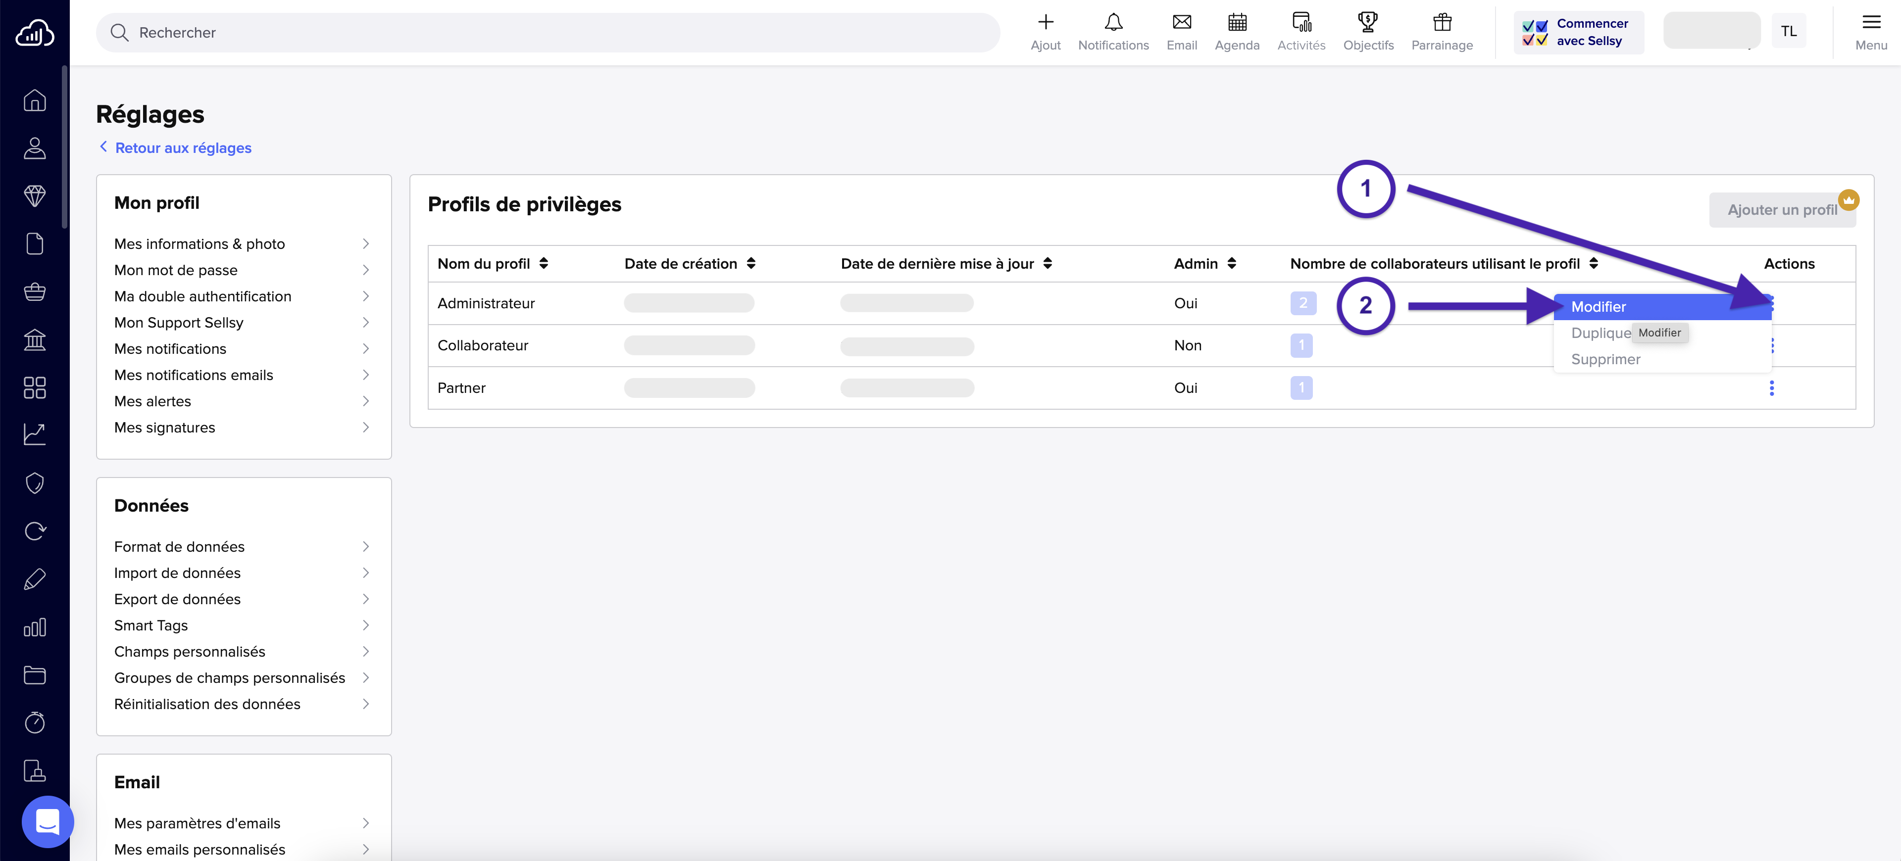
Task: Open actions menu for Partner row
Action: pos(1771,388)
